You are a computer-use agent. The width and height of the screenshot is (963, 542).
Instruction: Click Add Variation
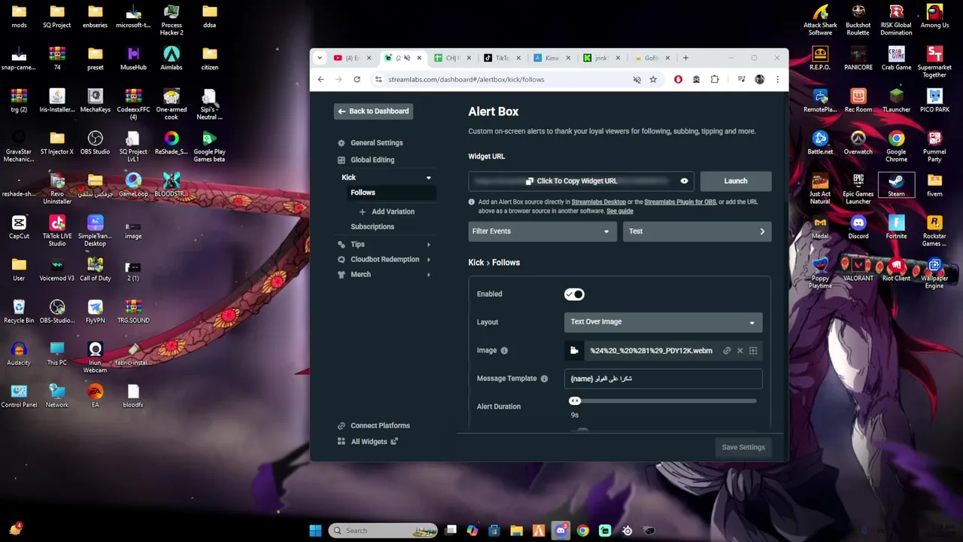pyautogui.click(x=387, y=212)
